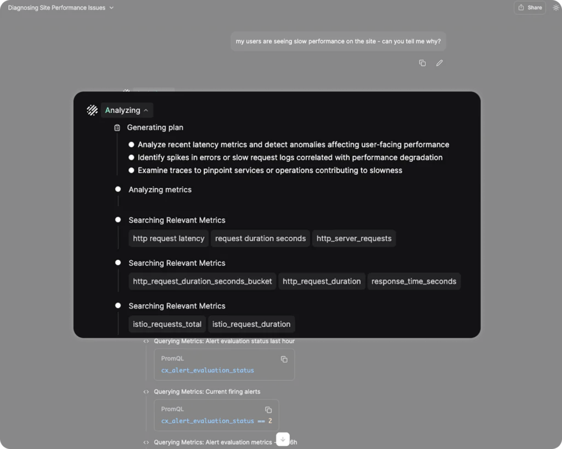
Task: Copy the firing alerts PromQL query
Action: pos(268,410)
